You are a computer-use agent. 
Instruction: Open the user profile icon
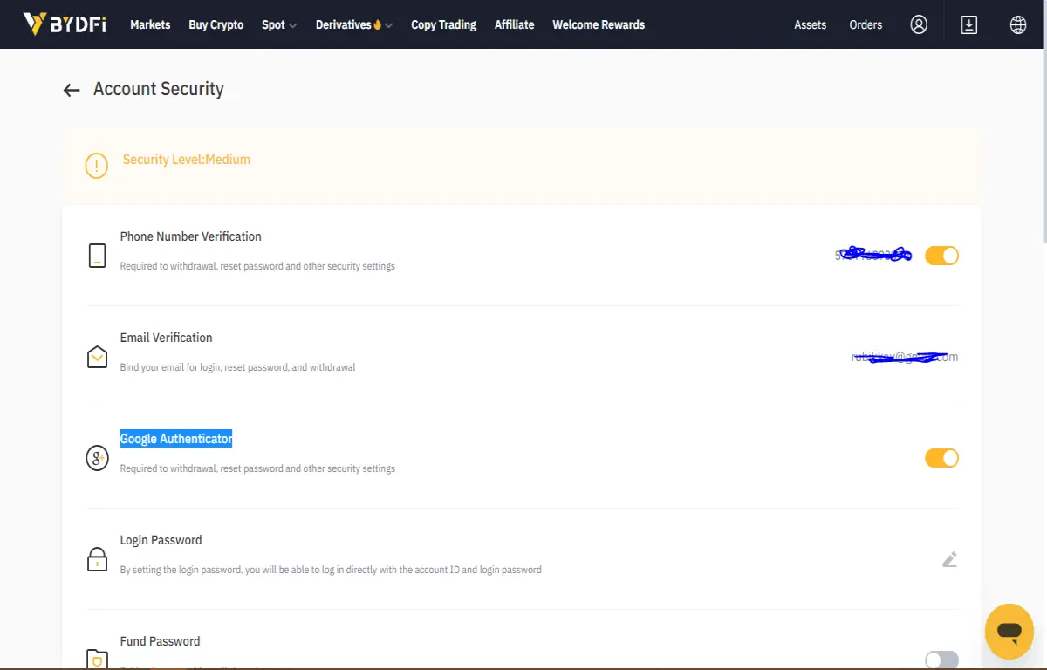pyautogui.click(x=919, y=24)
